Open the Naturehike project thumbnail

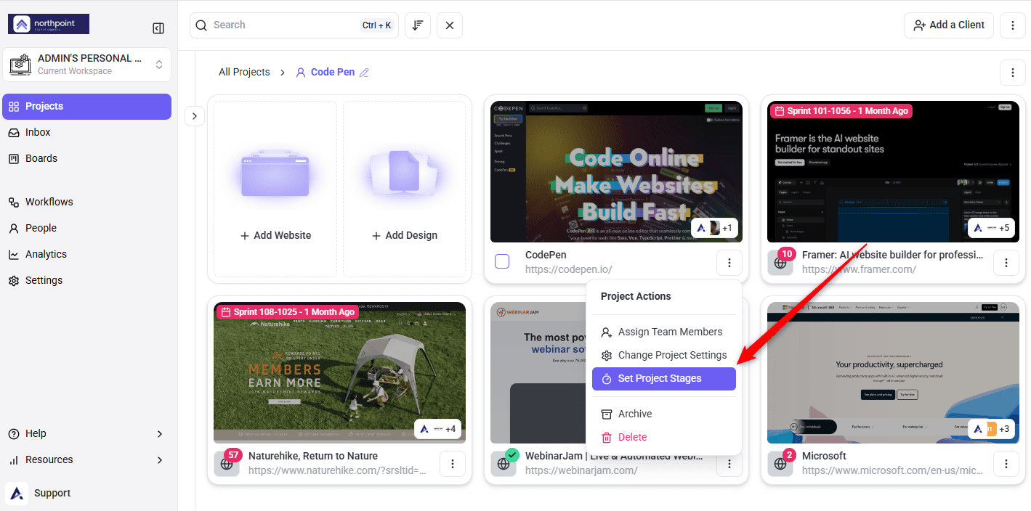tap(339, 372)
